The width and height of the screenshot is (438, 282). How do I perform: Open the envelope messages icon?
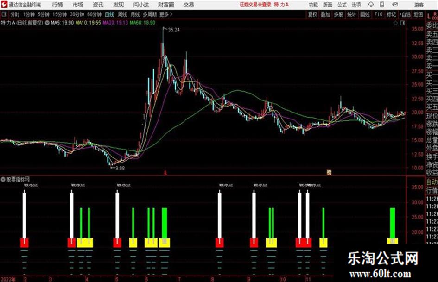[395, 5]
